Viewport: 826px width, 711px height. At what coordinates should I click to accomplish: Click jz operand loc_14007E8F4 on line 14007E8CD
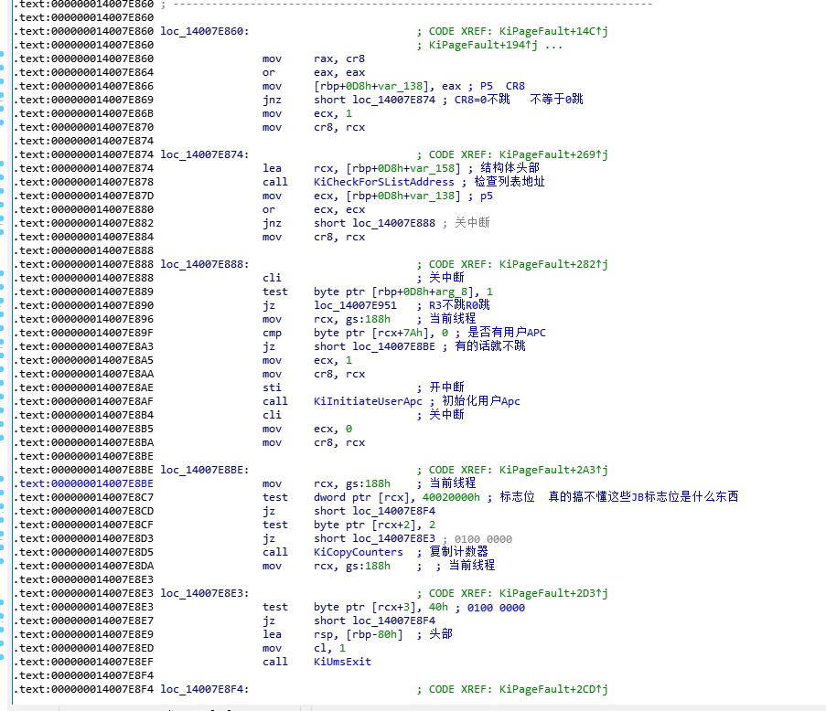click(x=393, y=511)
